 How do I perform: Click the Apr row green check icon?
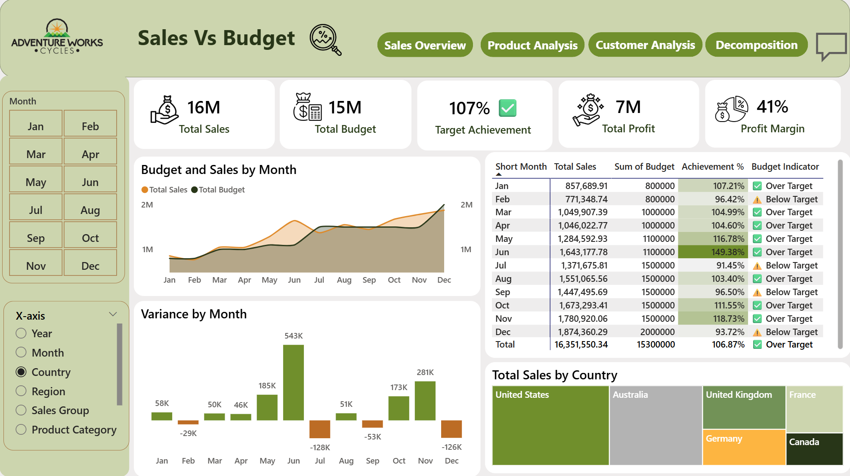pos(757,226)
